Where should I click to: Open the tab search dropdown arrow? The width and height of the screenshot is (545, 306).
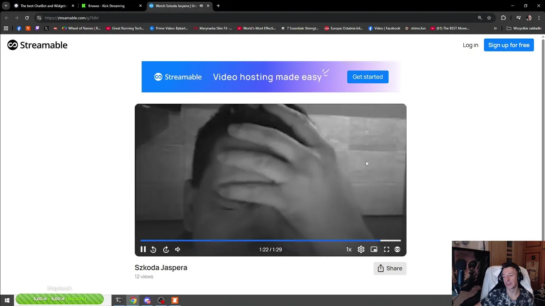tap(6, 6)
